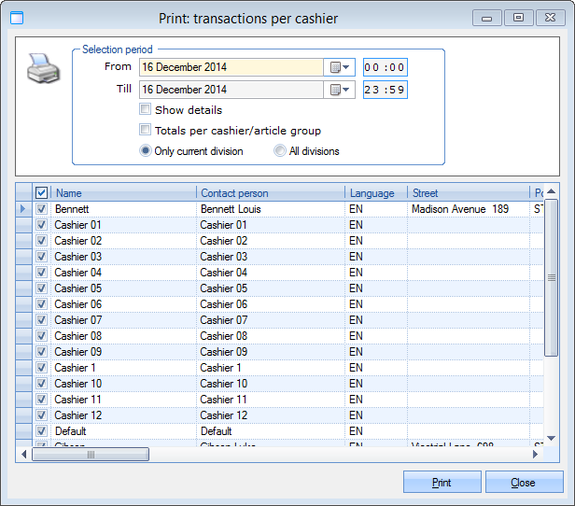The image size is (575, 506).
Task: Open the From date calendar picker
Action: click(x=340, y=67)
